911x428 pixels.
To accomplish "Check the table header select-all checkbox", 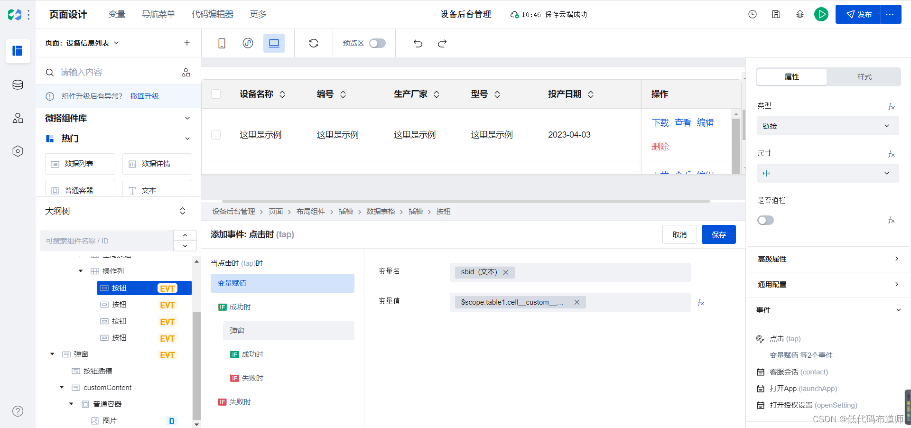I will [216, 94].
